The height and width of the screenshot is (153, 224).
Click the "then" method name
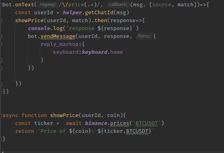coord(101,21)
